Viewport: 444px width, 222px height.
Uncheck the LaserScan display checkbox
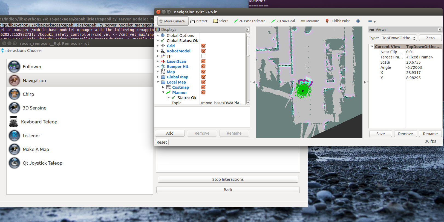pyautogui.click(x=203, y=61)
